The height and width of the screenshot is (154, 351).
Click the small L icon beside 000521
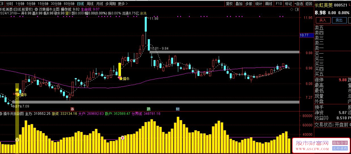click(349, 5)
